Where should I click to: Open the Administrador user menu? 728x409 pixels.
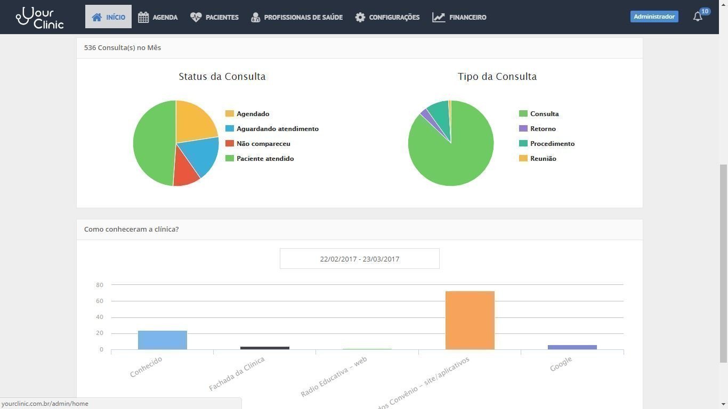pyautogui.click(x=654, y=17)
